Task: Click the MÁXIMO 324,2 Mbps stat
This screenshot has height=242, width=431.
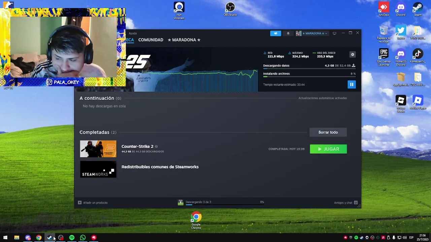Action: (x=298, y=54)
